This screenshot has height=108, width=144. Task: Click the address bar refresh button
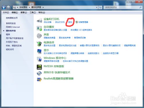pyautogui.click(x=100, y=8)
